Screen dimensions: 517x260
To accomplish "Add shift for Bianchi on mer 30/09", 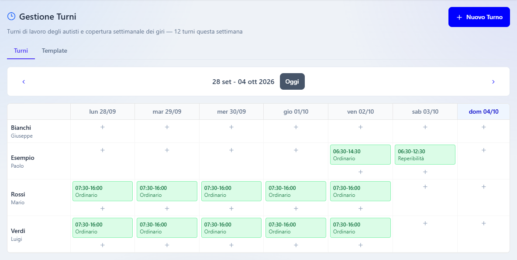I will pyautogui.click(x=231, y=127).
